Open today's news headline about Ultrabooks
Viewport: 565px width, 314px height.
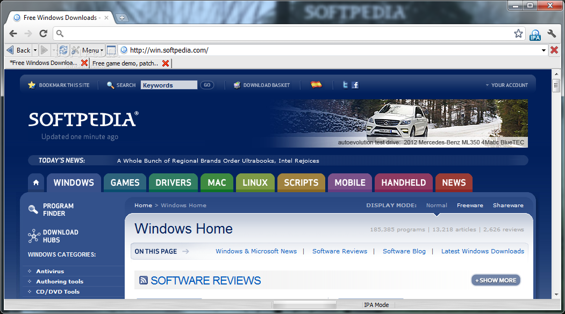pyautogui.click(x=218, y=161)
